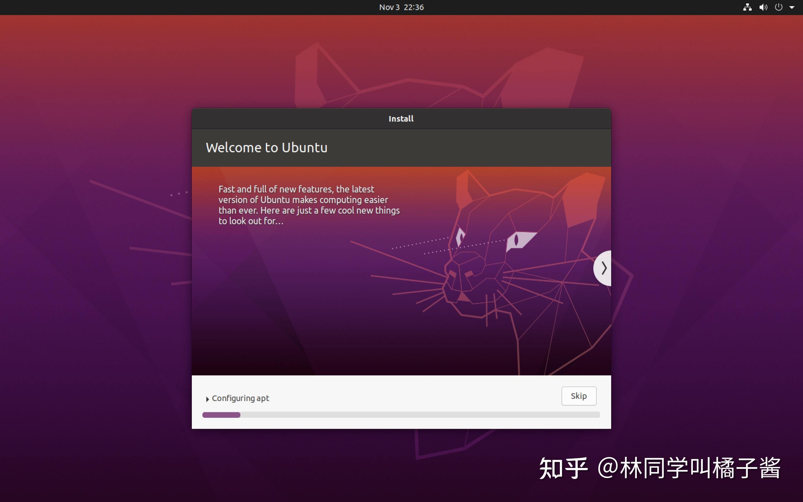Open the network status icon in the top bar
This screenshot has width=803, height=502.
747,7
